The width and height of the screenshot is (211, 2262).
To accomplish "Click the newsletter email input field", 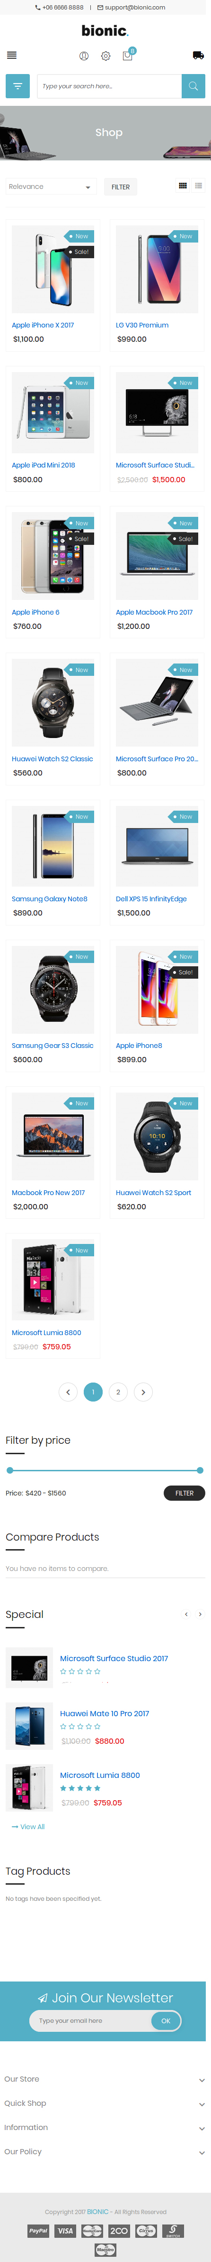I will [x=91, y=2020].
